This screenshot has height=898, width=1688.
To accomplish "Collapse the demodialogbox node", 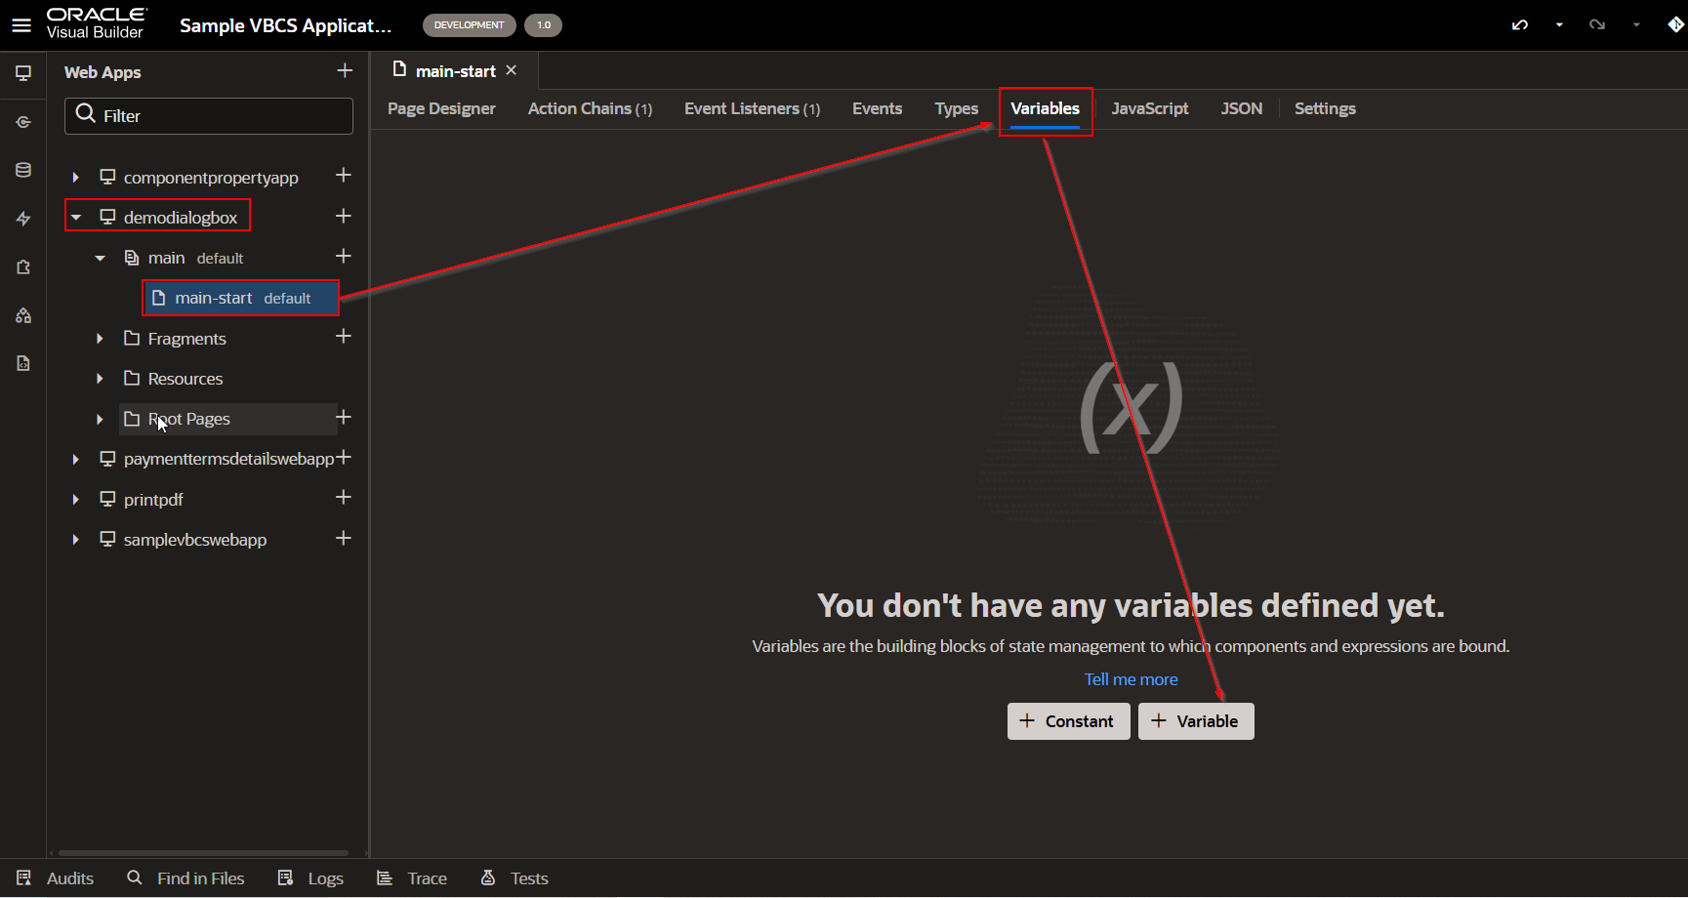I will tap(75, 218).
